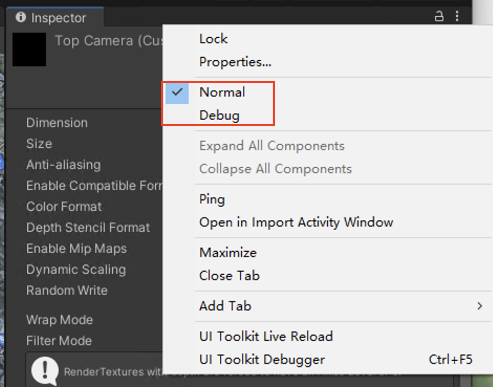Expand the Add Tab submenu arrow
Image resolution: width=493 pixels, height=387 pixels.
tap(479, 306)
